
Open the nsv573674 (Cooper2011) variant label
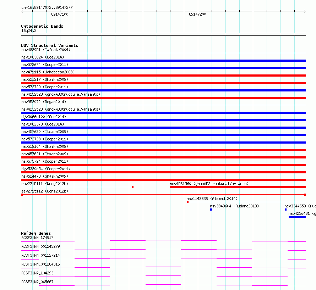[45, 65]
